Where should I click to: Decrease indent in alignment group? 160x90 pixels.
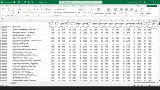(x=49, y=12)
